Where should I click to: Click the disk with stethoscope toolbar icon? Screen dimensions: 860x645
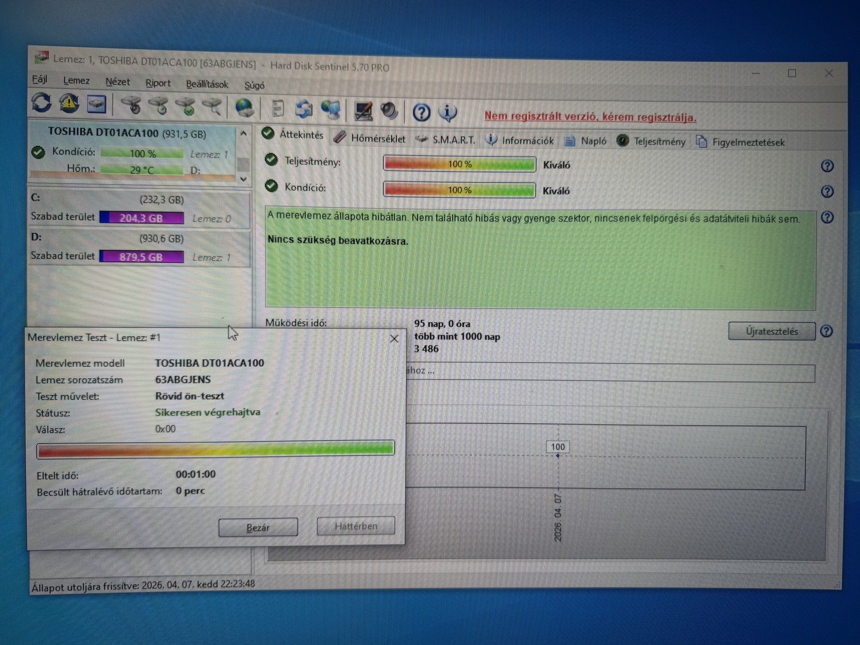(132, 105)
